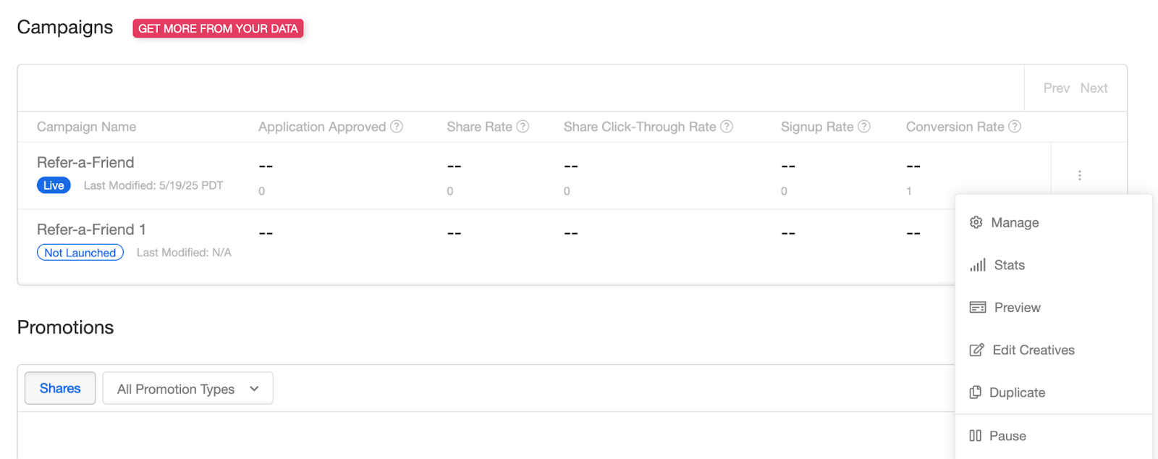
Task: Click the Edit Creatives pencil icon
Action: (976, 350)
